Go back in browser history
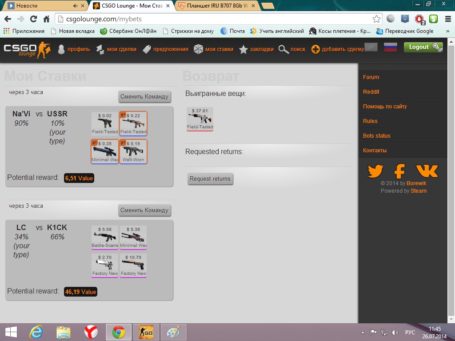 8,19
